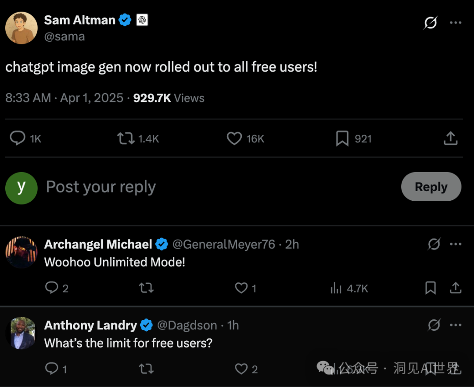Image resolution: width=474 pixels, height=387 pixels.
Task: Repost Sam Altman's image gen post
Action: 126,139
